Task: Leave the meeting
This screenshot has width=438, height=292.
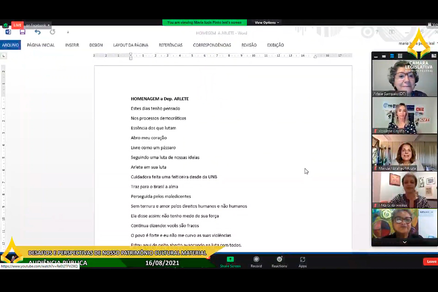Action: 431,262
